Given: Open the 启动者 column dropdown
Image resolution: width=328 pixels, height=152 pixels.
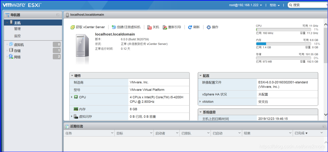Looking at the screenshot, I should tap(177, 133).
